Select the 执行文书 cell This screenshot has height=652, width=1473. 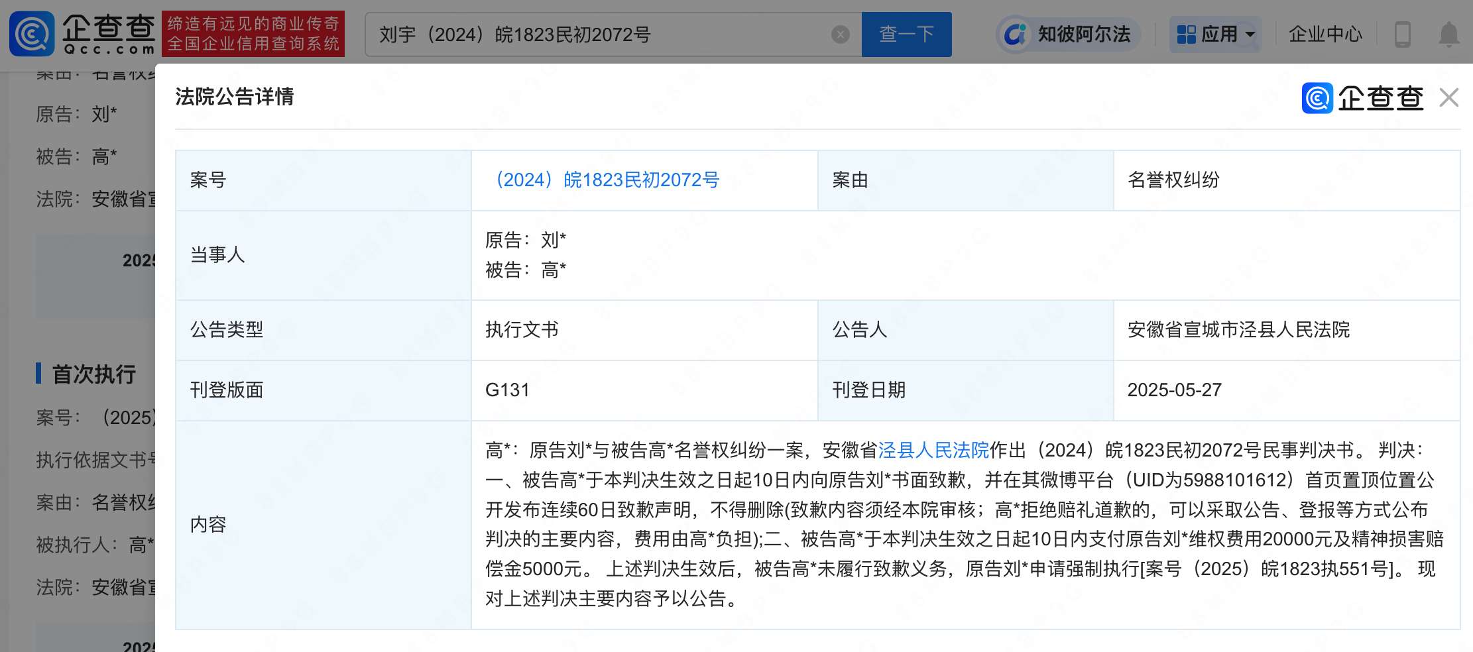[644, 330]
